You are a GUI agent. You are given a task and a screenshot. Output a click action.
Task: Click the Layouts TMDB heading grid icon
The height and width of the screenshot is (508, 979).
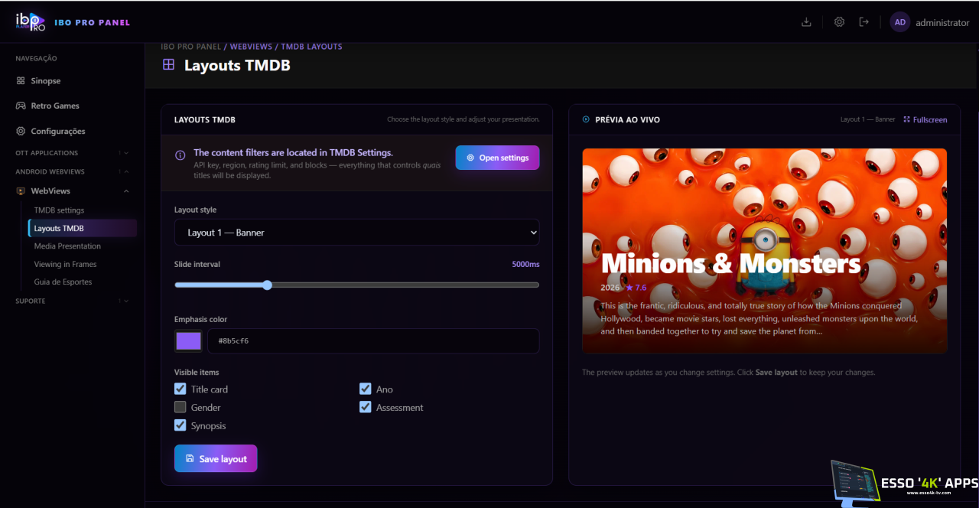169,65
